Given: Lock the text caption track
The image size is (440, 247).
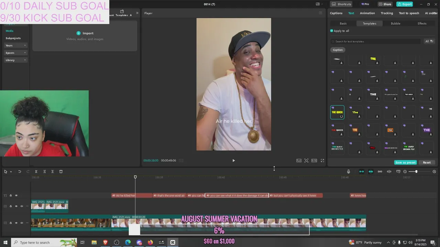Looking at the screenshot, I should (x=11, y=196).
